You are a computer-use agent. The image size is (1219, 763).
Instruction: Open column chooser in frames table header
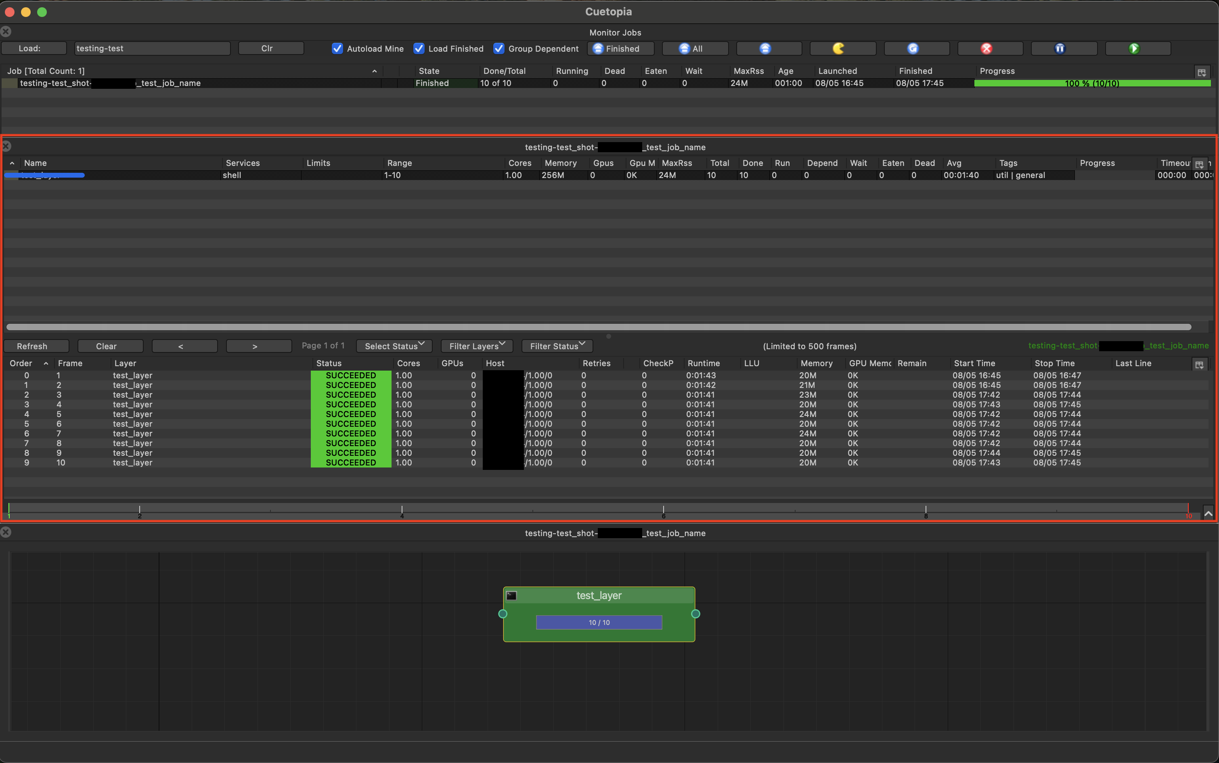tap(1199, 364)
